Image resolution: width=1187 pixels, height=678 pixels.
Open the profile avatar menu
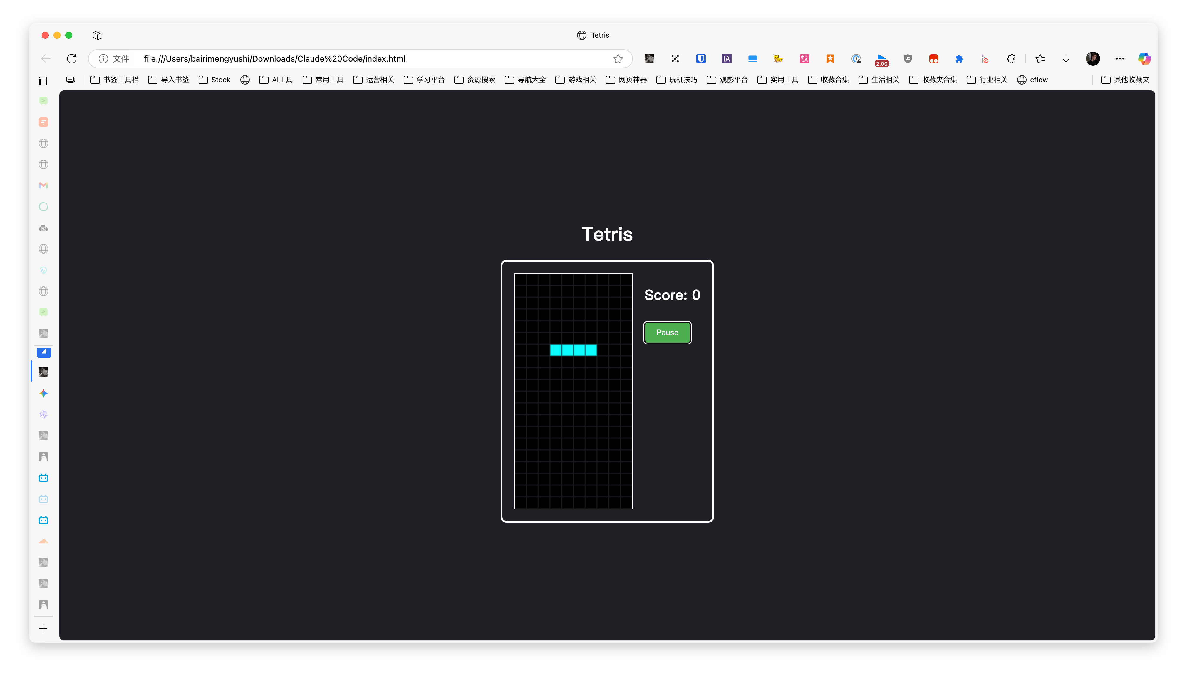[x=1093, y=59]
